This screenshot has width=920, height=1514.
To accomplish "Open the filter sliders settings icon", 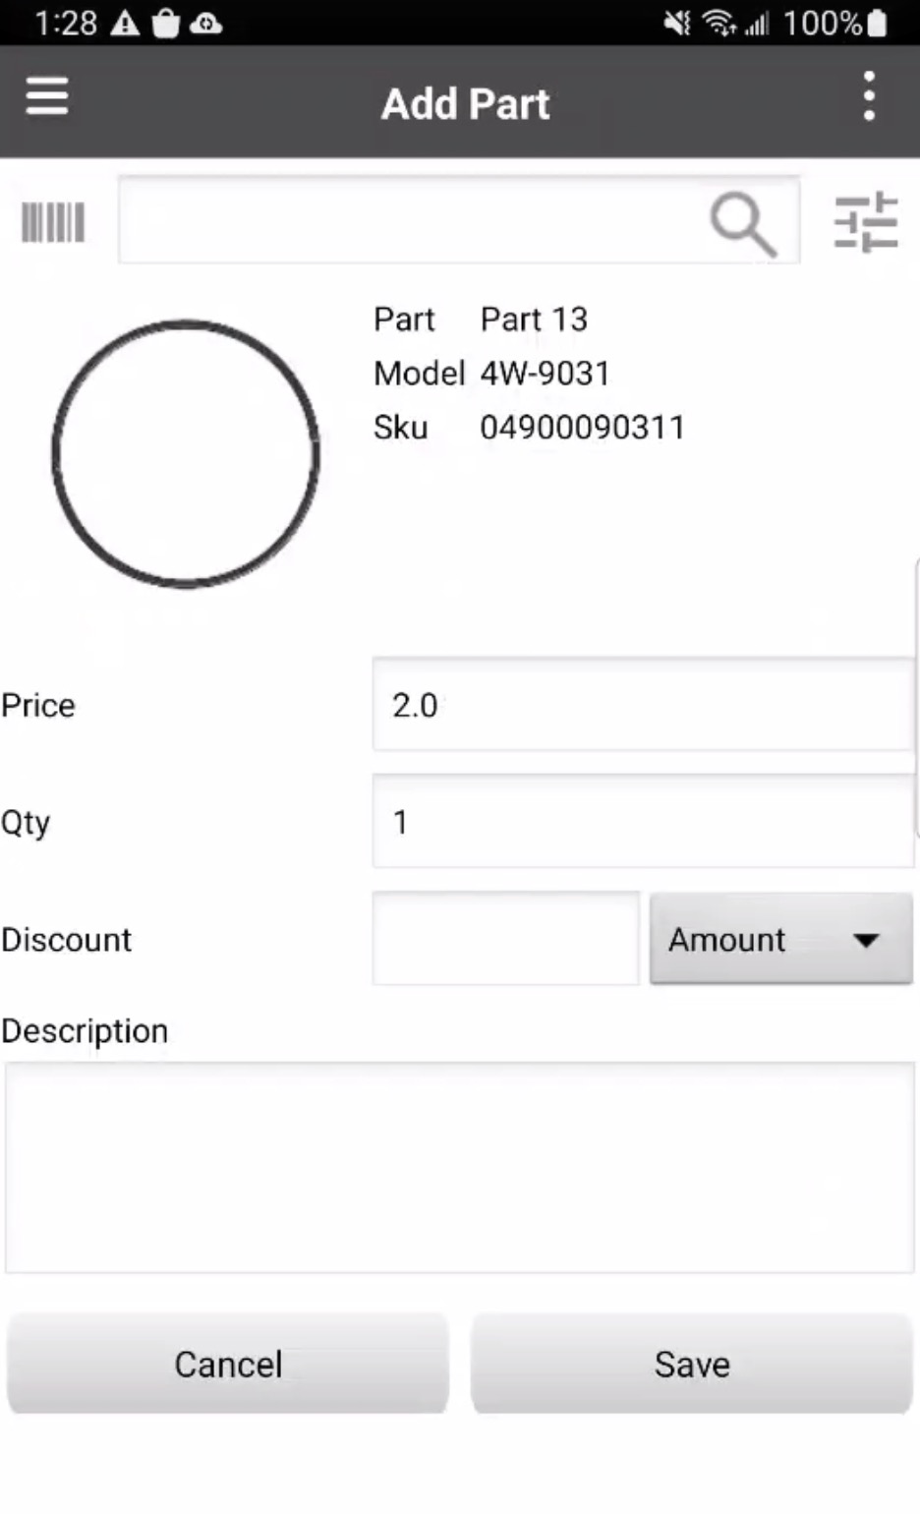I will (865, 222).
